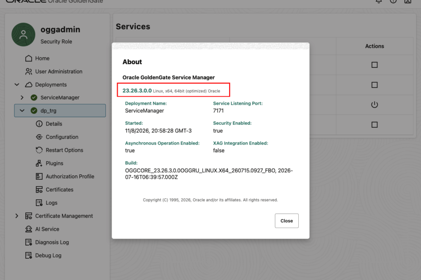Click the Actions column header
Screen dimensions: 421x280
pos(374,46)
